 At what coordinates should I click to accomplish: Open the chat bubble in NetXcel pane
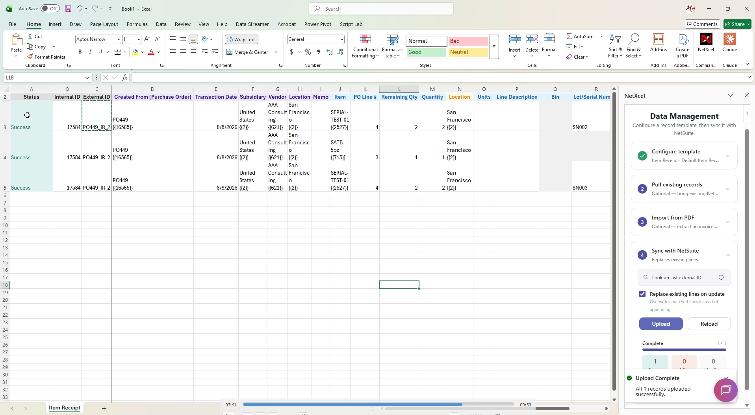[x=725, y=390]
